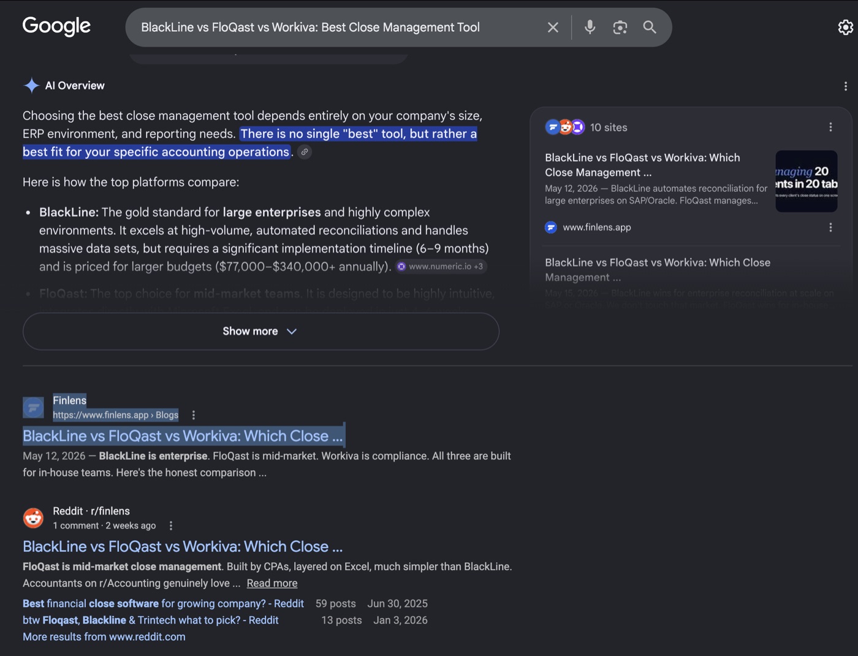Click the Finlens site favicon
Image resolution: width=858 pixels, height=656 pixels.
[33, 407]
